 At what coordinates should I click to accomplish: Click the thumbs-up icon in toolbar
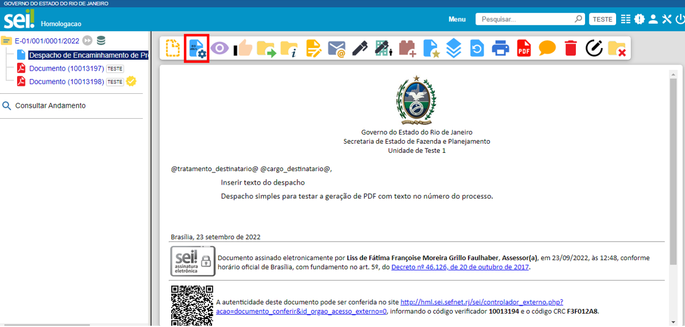click(x=244, y=48)
